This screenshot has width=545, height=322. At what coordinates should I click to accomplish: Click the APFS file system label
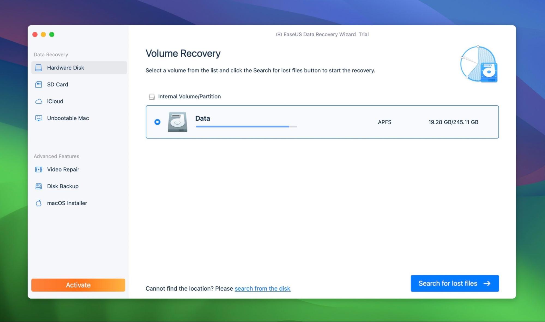coord(384,122)
